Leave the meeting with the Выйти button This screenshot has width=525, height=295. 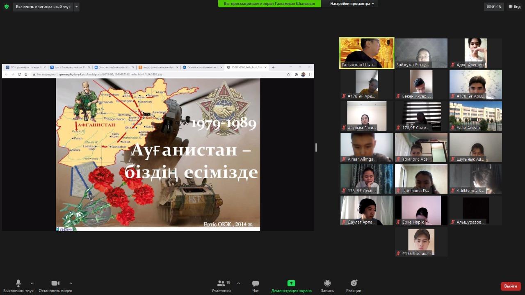coord(511,286)
